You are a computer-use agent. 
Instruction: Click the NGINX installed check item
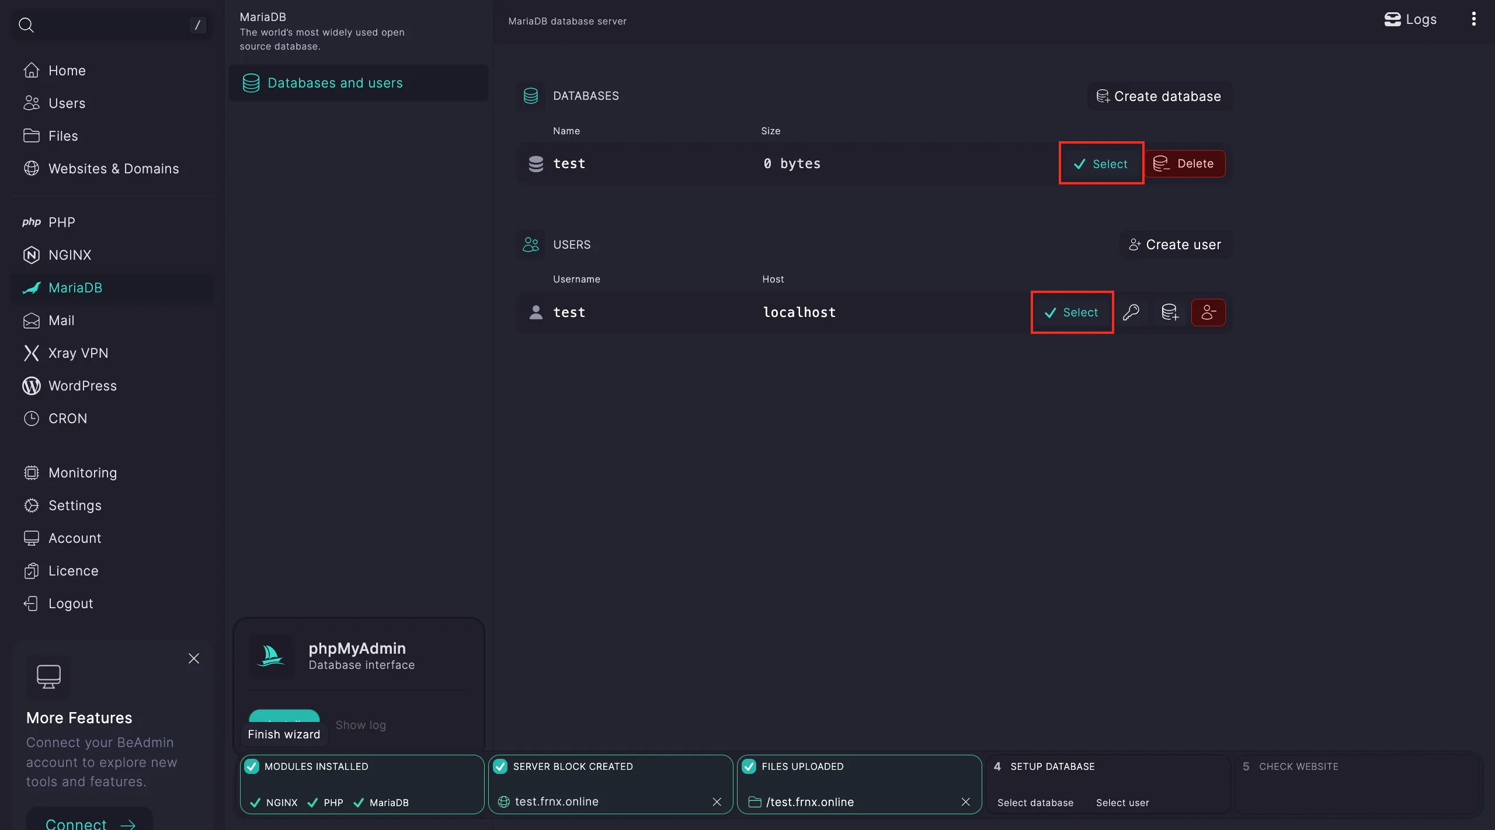[274, 803]
